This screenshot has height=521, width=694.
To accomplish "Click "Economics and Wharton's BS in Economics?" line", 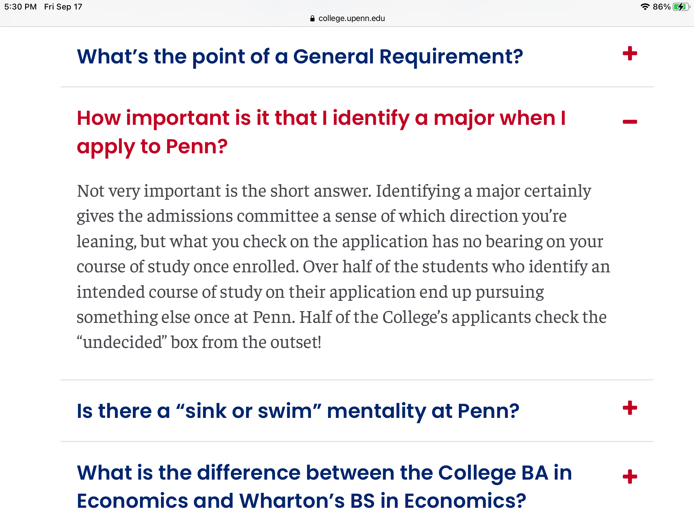I will [302, 501].
